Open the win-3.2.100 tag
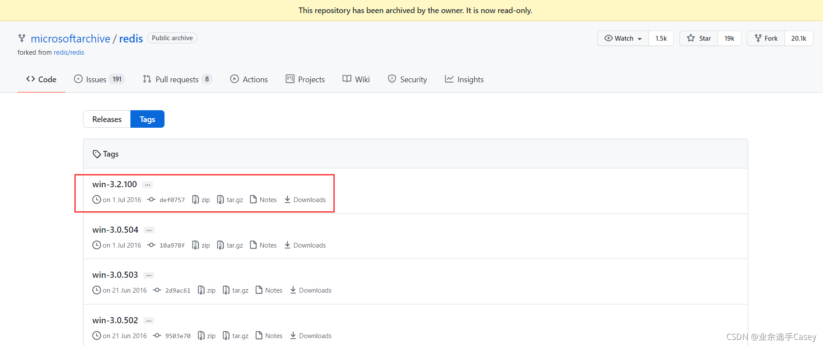823x346 pixels. [115, 184]
